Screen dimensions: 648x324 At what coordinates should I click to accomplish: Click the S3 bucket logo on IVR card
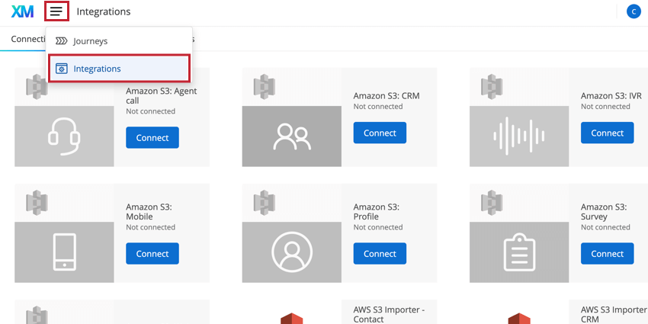click(x=492, y=86)
